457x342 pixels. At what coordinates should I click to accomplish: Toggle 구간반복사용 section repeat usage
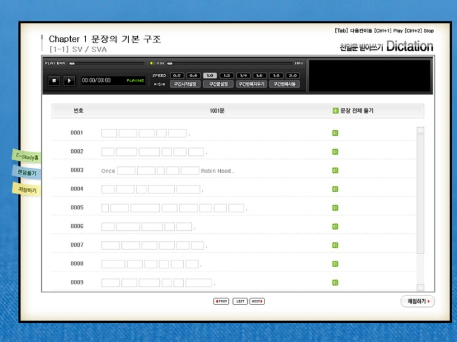point(284,84)
